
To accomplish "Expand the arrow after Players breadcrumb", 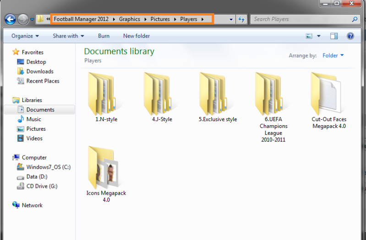I will (202, 19).
